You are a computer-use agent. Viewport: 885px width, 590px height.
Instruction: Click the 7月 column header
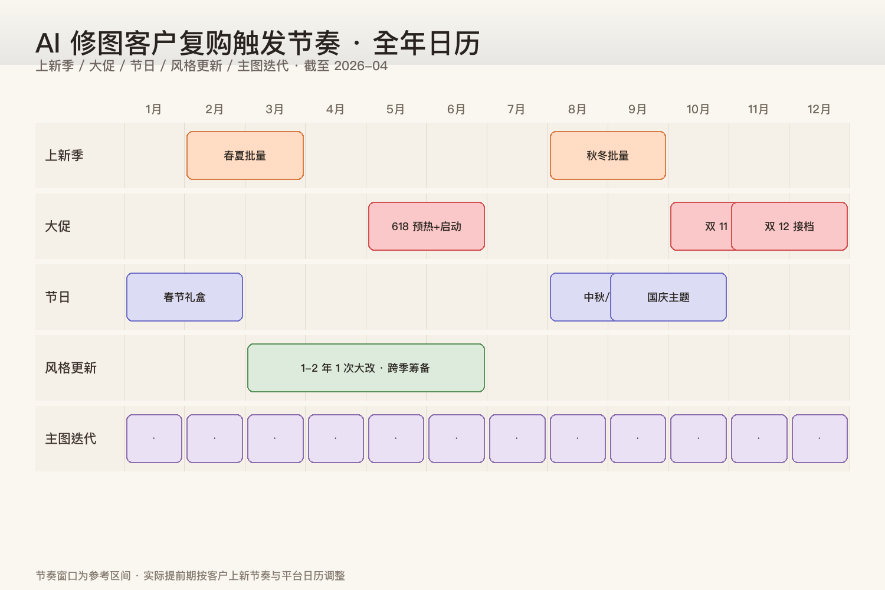tap(516, 109)
